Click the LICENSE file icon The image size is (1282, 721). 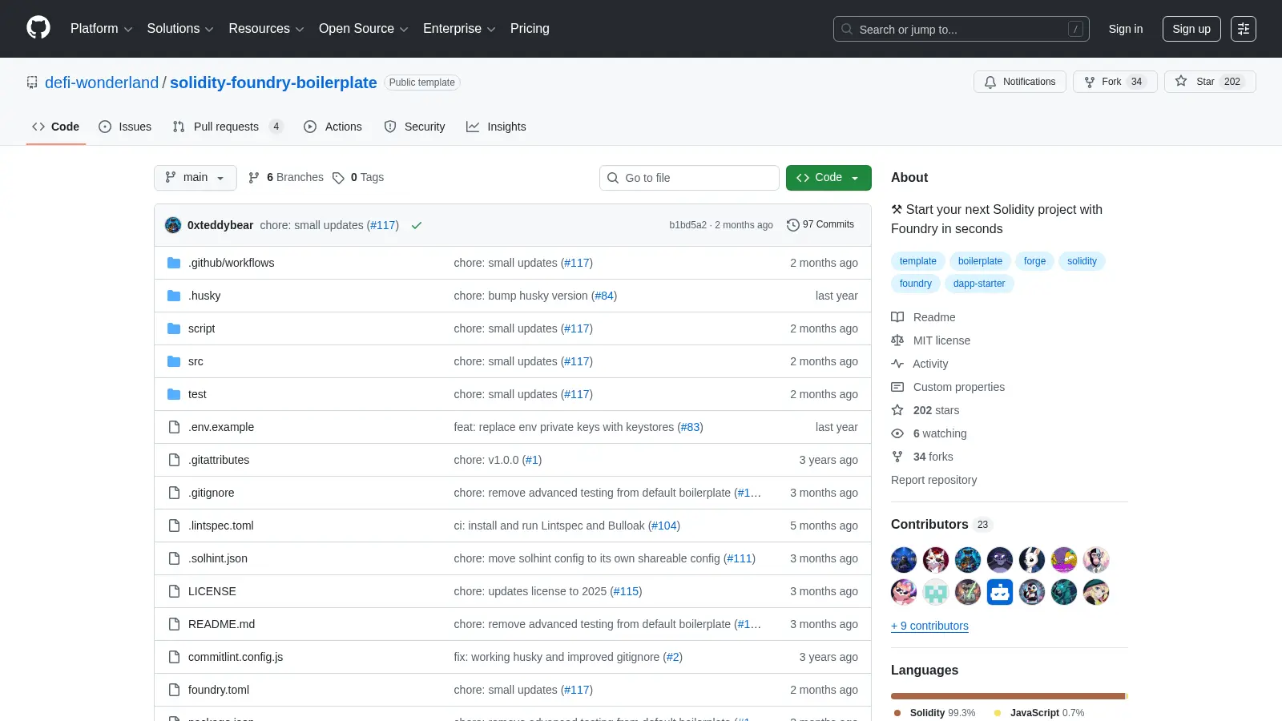[x=174, y=591]
